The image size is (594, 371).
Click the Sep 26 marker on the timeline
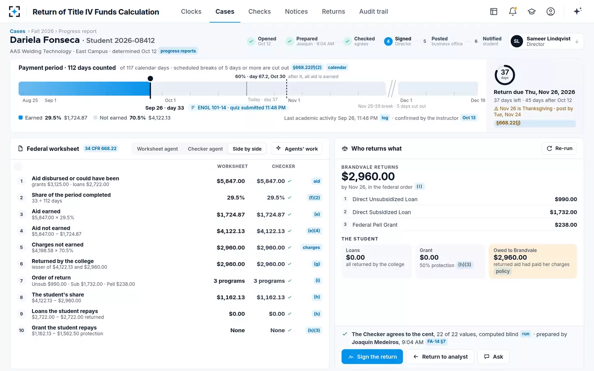click(150, 78)
